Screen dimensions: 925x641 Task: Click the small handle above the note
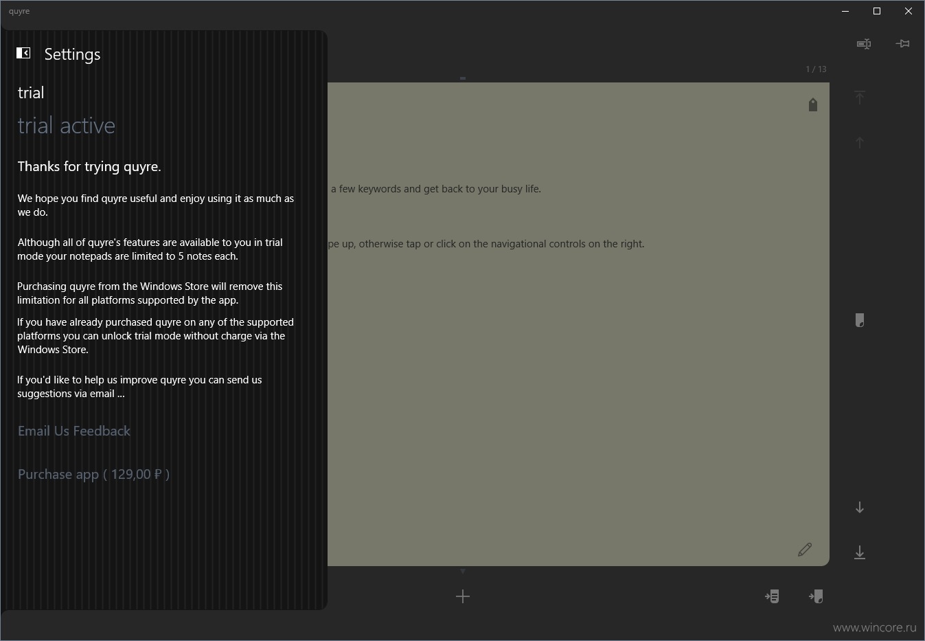(x=463, y=78)
